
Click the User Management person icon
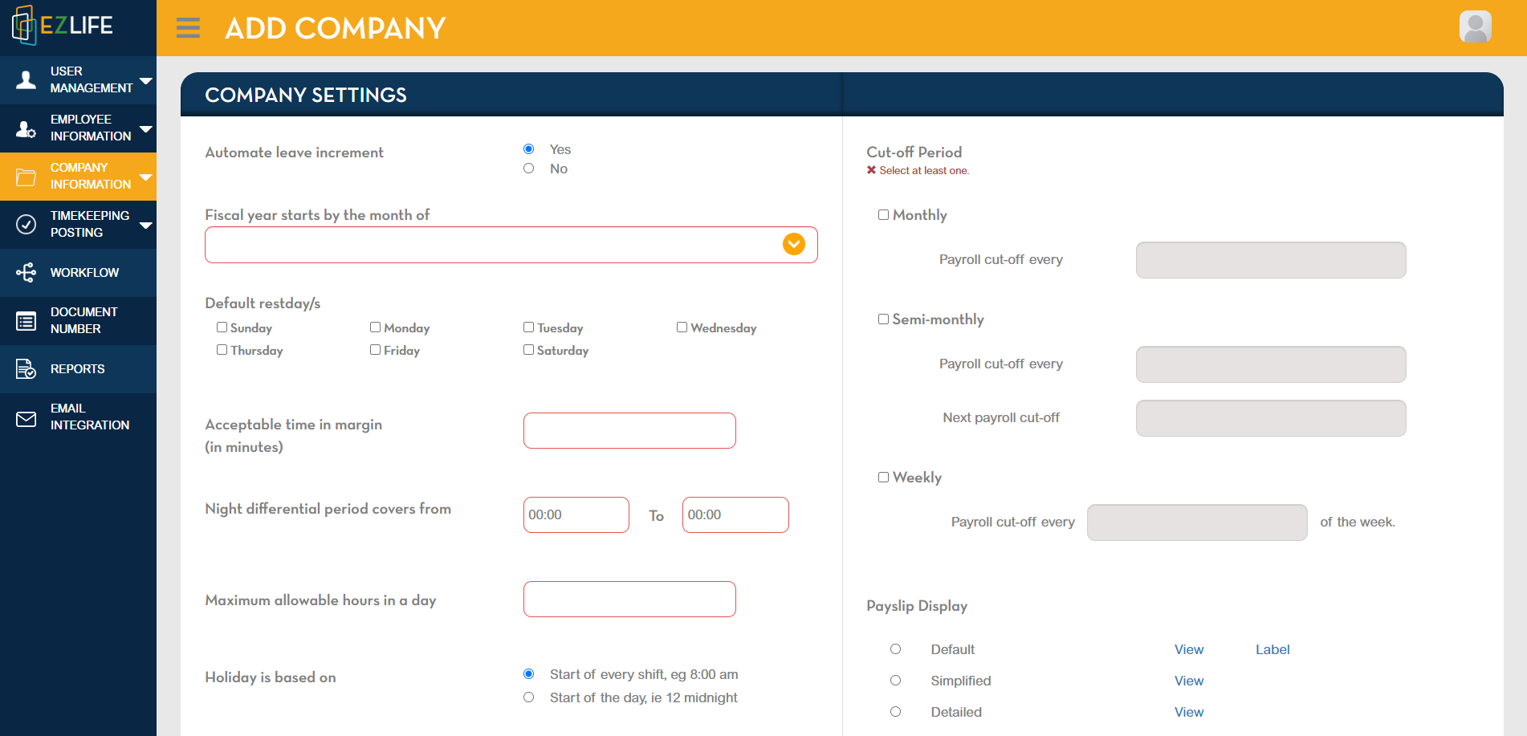coord(26,79)
